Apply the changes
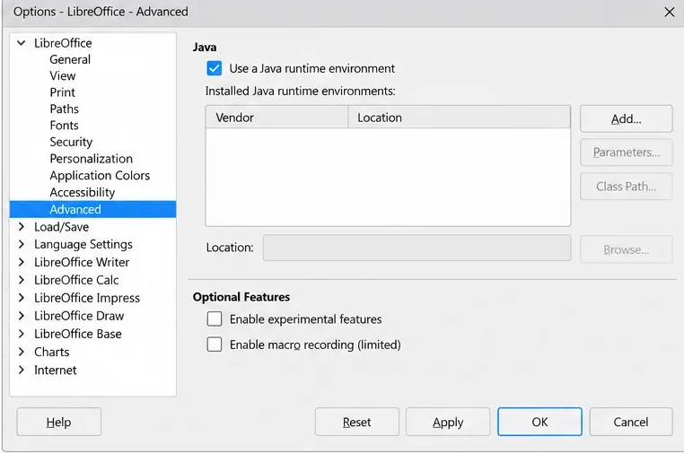684x454 pixels. point(448,422)
